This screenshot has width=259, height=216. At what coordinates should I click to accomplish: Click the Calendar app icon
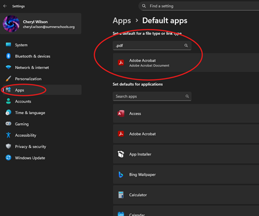pyautogui.click(x=121, y=214)
